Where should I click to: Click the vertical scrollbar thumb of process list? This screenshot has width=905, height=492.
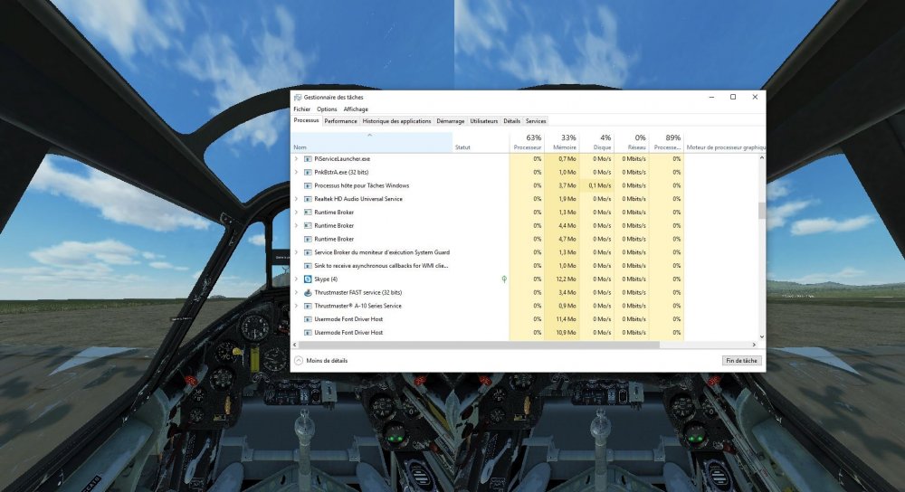pyautogui.click(x=762, y=211)
